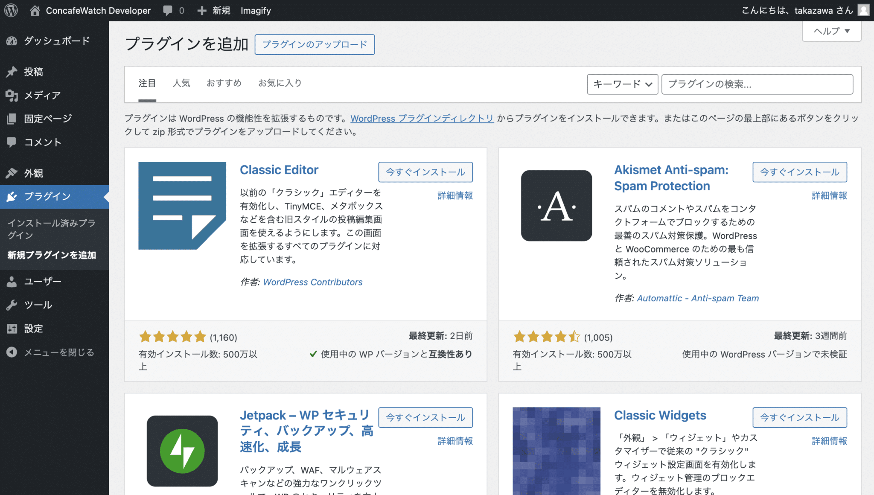Click the プラグイン plug icon in the sidebar

coord(12,197)
